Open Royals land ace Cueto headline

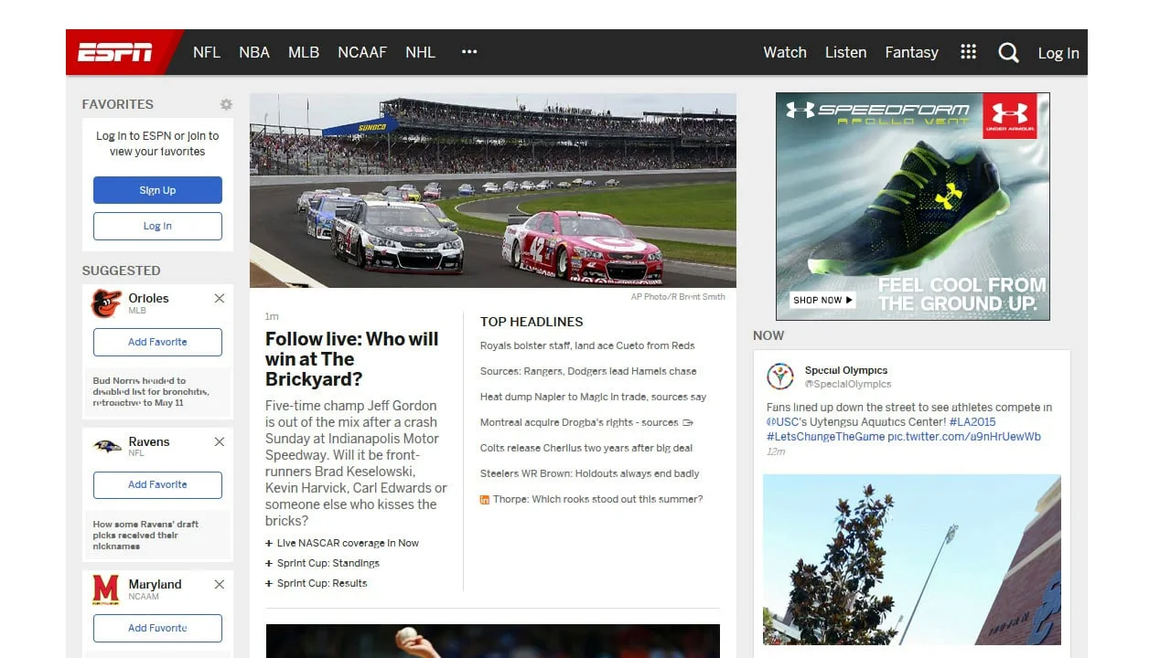coord(587,345)
